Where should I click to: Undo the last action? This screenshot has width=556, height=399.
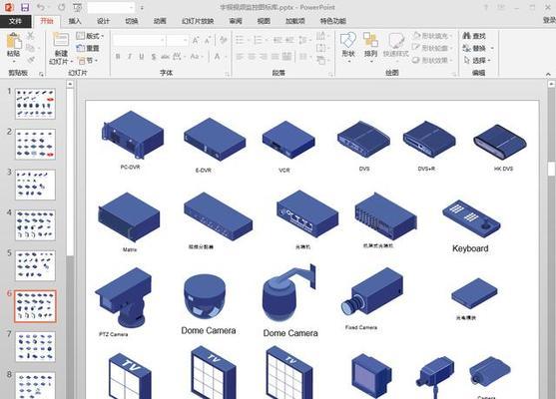(41, 7)
